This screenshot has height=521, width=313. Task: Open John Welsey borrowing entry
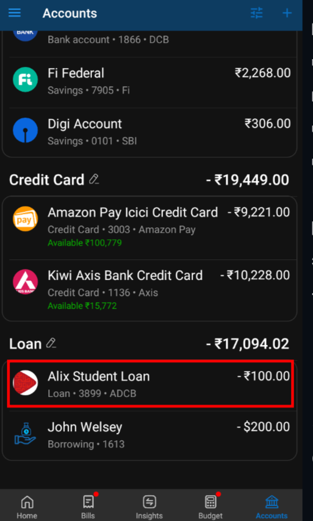(150, 435)
